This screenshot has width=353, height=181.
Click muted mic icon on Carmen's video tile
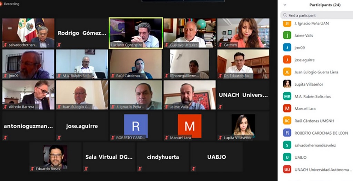[x=220, y=45]
